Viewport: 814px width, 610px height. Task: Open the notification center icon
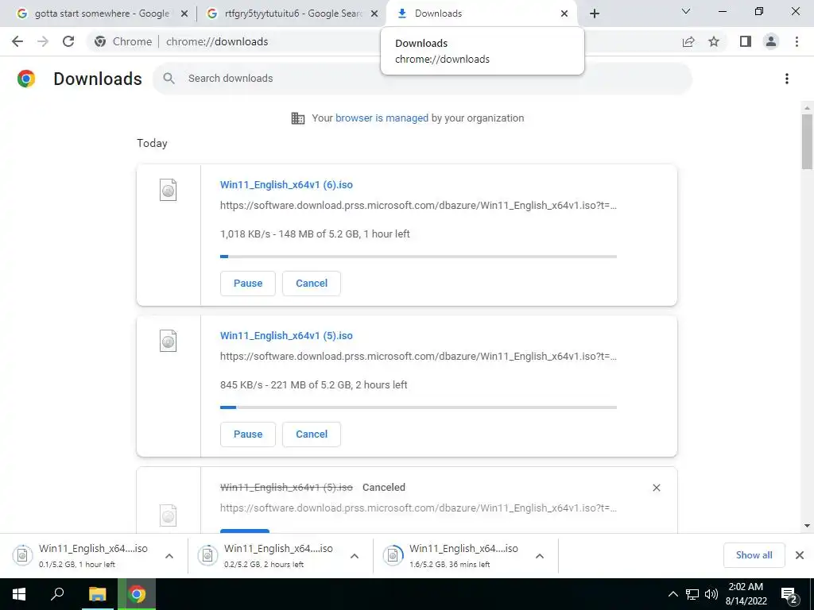pyautogui.click(x=789, y=595)
